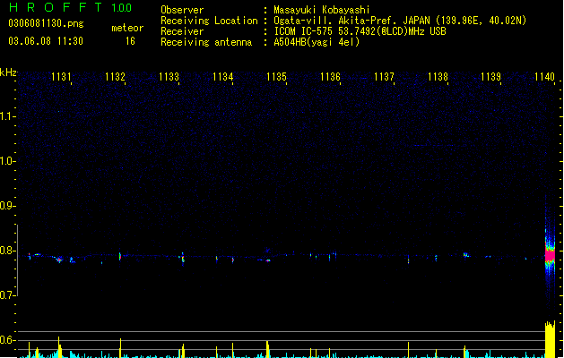The width and height of the screenshot is (564, 358).
Task: Click the 0.6 kHz axis label
Action: pos(6,340)
